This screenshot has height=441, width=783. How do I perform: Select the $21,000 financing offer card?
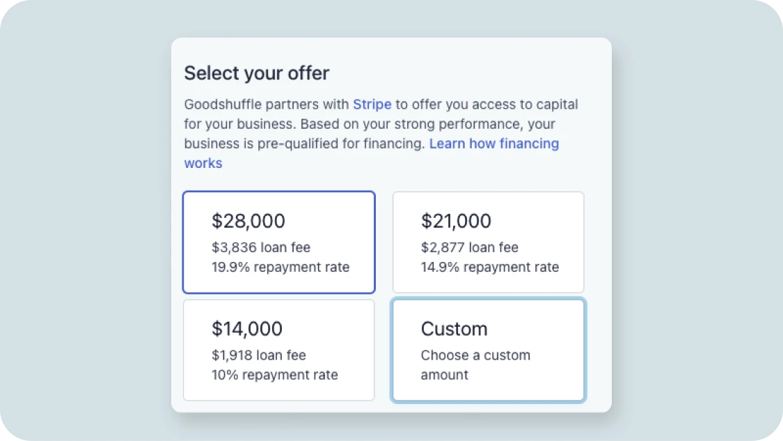[488, 242]
